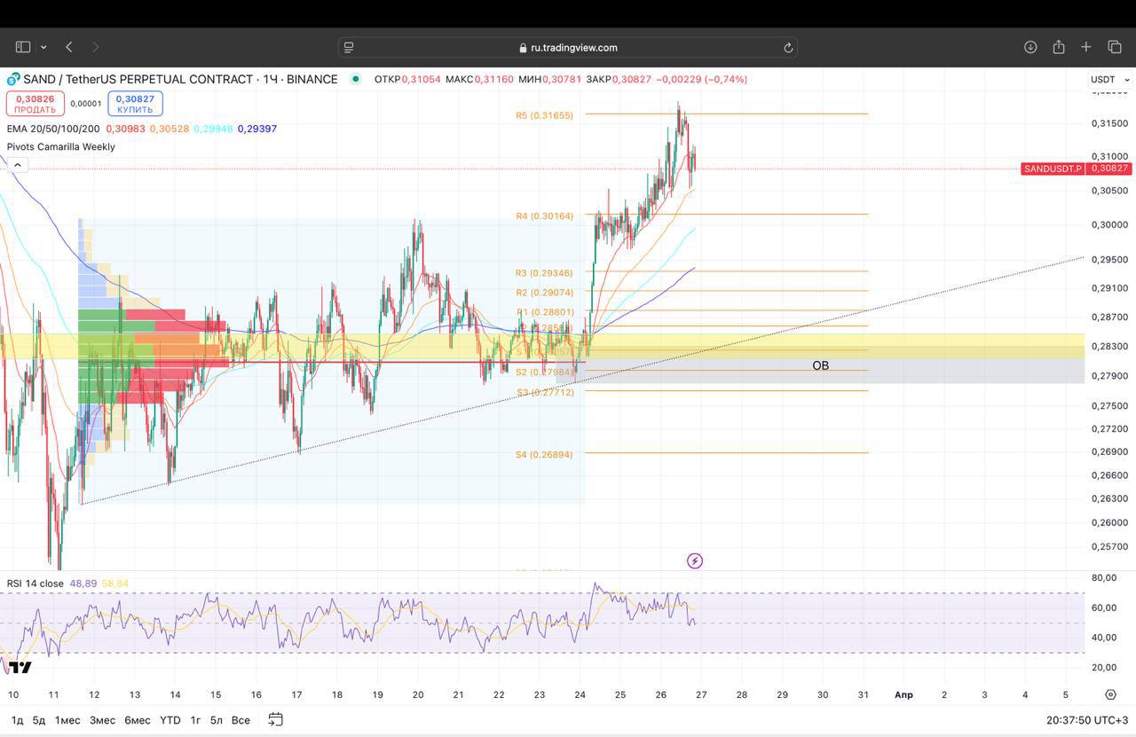Viewport: 1136px width, 737px height.
Task: Set range to 6мес
Action: [138, 719]
